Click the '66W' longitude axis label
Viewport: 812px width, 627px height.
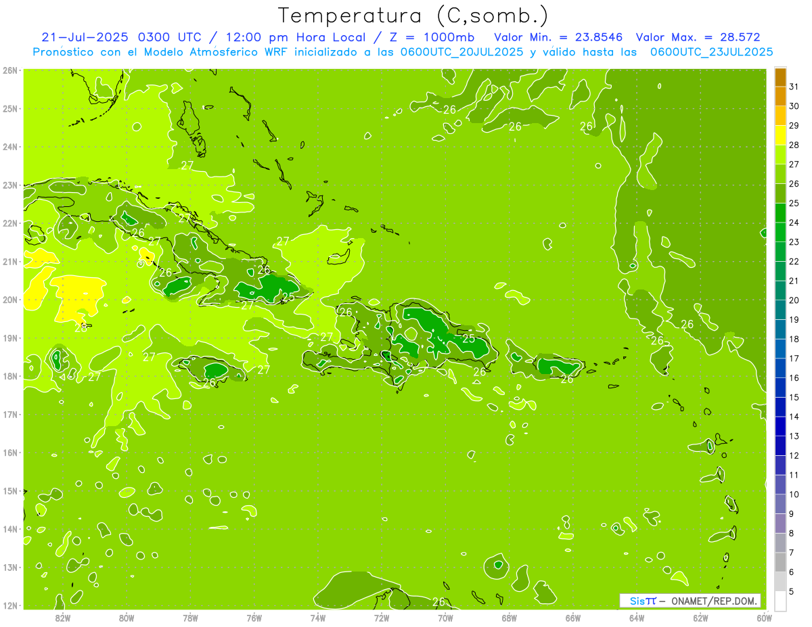(573, 618)
